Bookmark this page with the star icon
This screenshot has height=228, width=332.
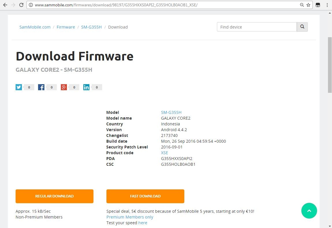308,5
